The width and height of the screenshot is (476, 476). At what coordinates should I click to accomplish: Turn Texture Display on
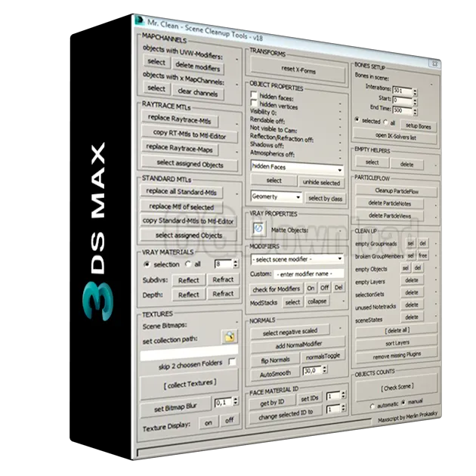pos(209,422)
